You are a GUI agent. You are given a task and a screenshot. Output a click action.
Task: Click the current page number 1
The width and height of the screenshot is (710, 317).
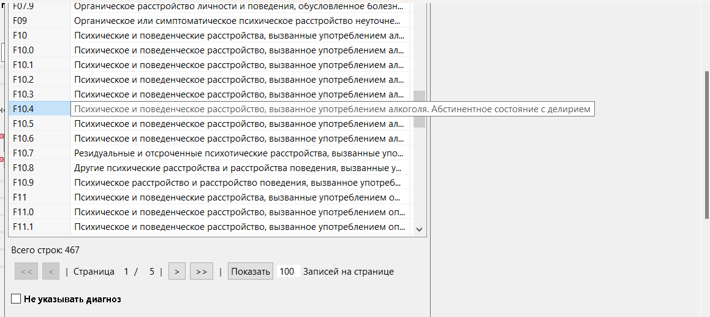[126, 271]
